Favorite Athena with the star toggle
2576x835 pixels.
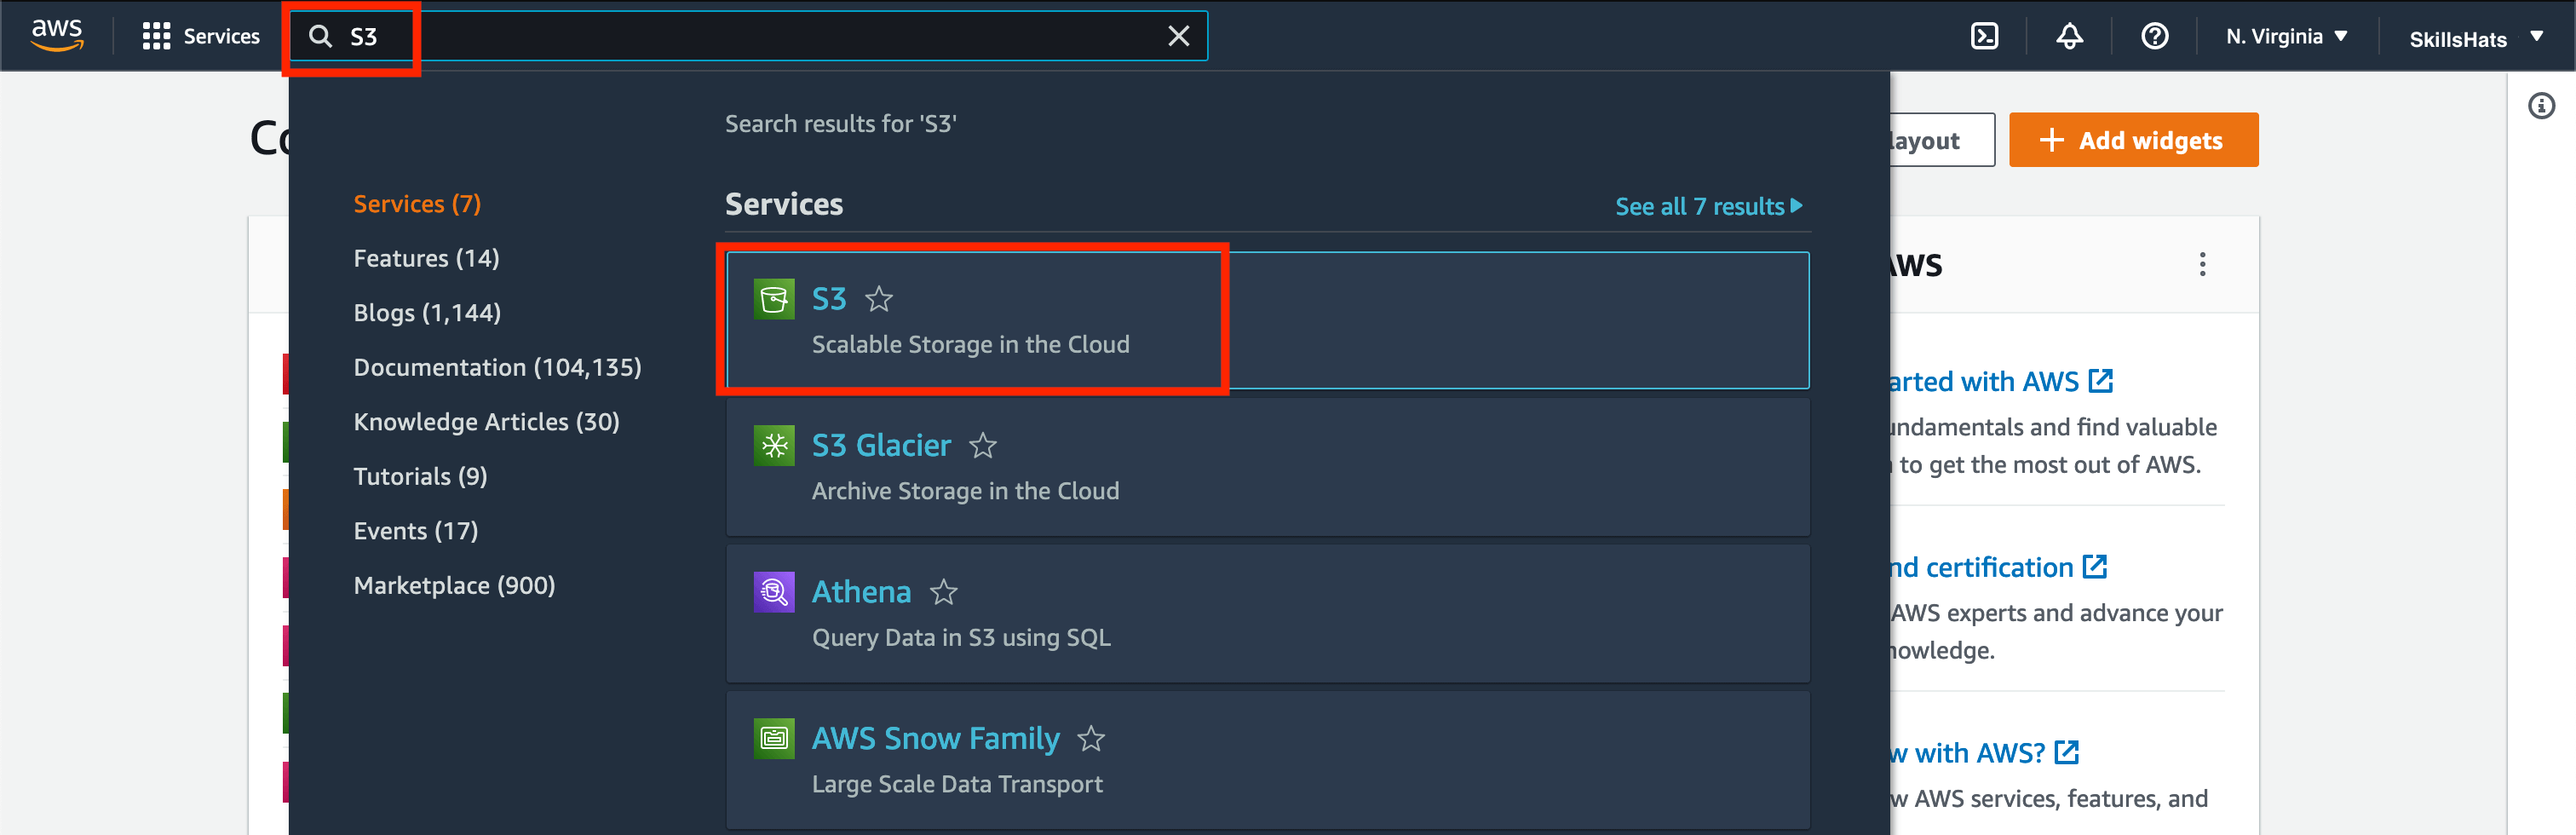(x=943, y=592)
